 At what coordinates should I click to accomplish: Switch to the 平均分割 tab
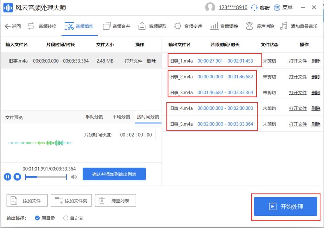point(121,117)
